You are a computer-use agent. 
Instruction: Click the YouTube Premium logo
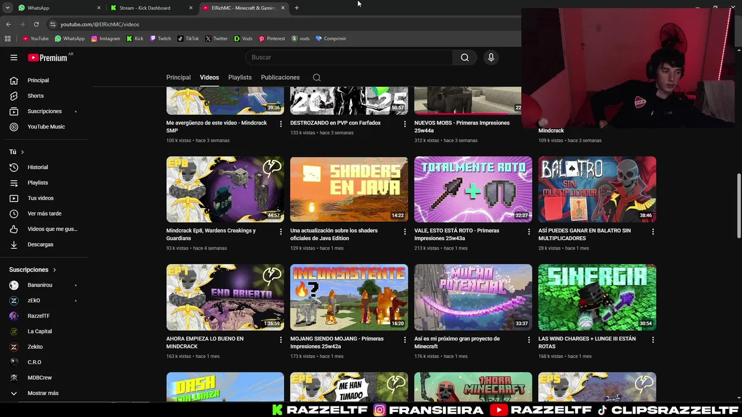point(48,57)
